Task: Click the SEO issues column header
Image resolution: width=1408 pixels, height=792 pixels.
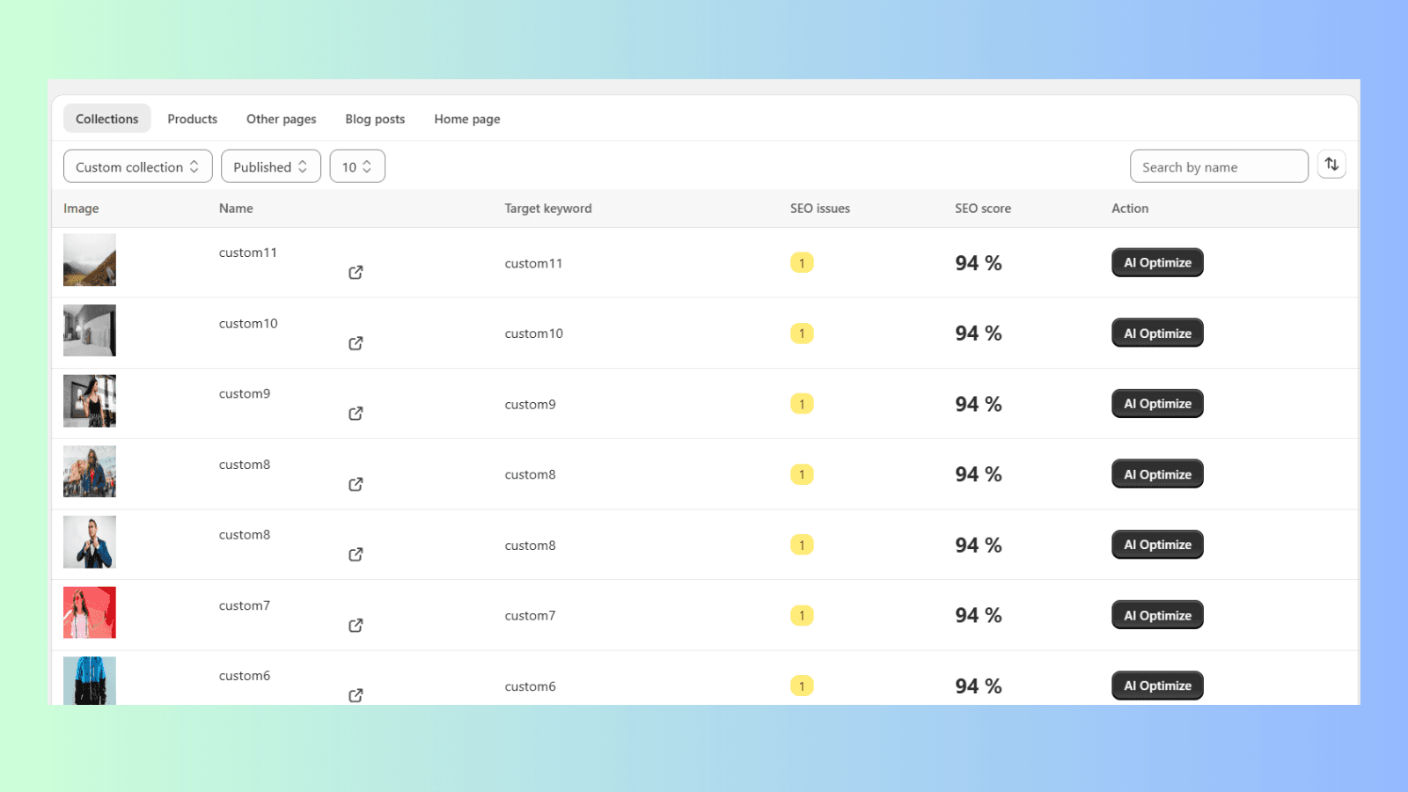Action: coord(820,209)
